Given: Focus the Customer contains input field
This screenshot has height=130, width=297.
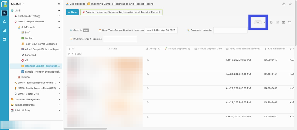Looking at the screenshot, I should click(230, 30).
